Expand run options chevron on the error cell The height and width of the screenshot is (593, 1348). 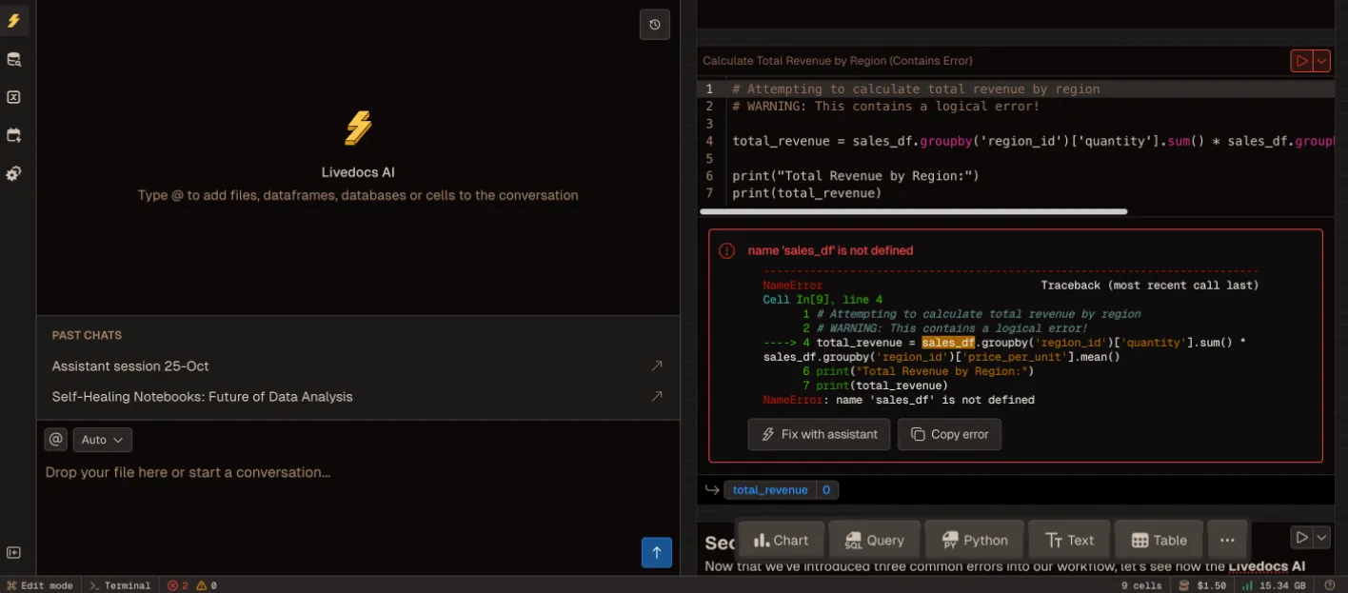1321,60
